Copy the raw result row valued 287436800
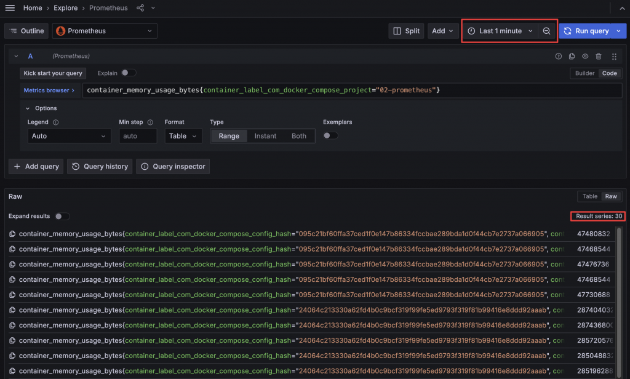This screenshot has width=630, height=379. click(12, 325)
